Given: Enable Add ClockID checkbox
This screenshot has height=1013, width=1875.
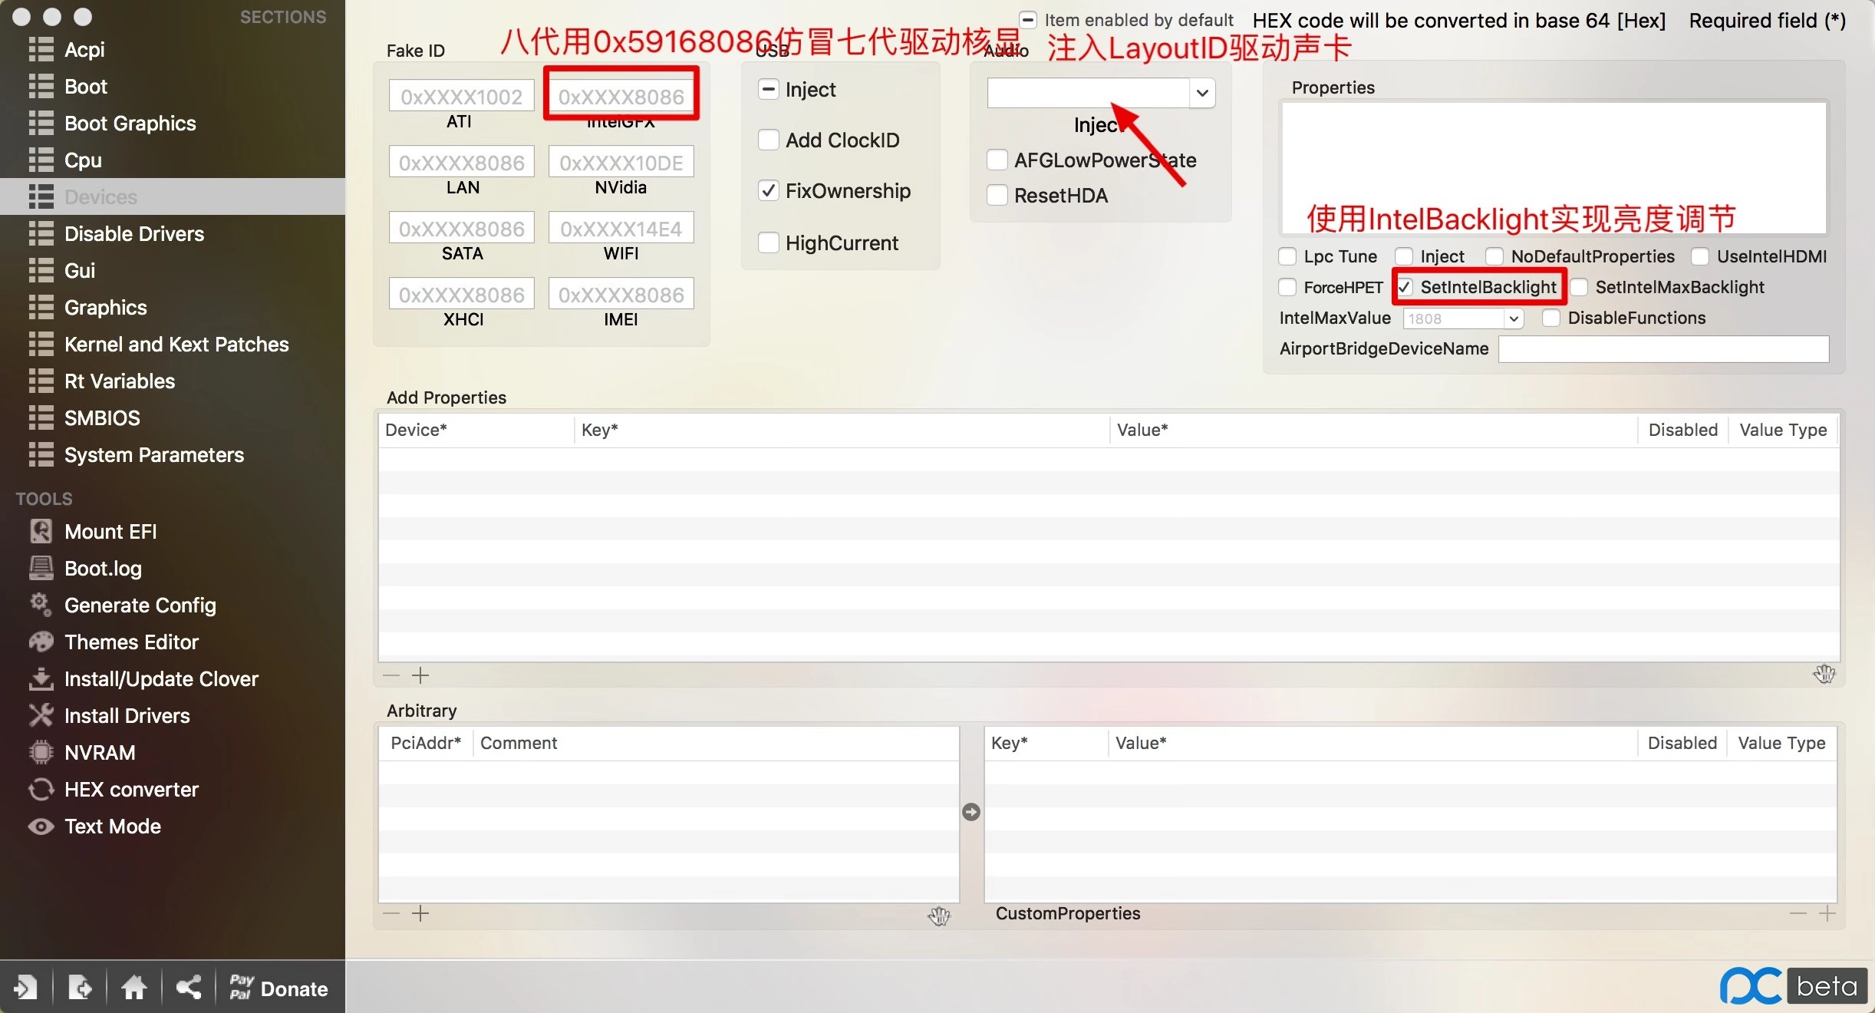Looking at the screenshot, I should [769, 140].
